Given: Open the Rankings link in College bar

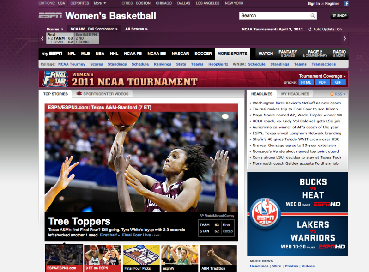Looking at the screenshot, I should click(x=162, y=64).
